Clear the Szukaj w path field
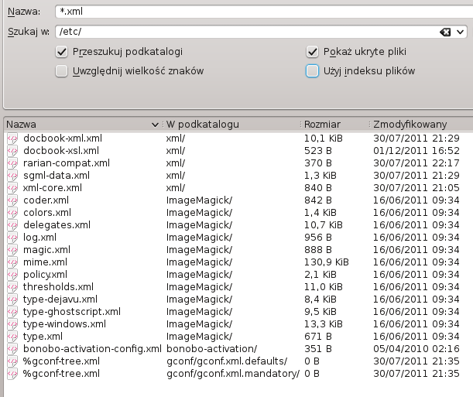The image size is (473, 397). (x=445, y=32)
